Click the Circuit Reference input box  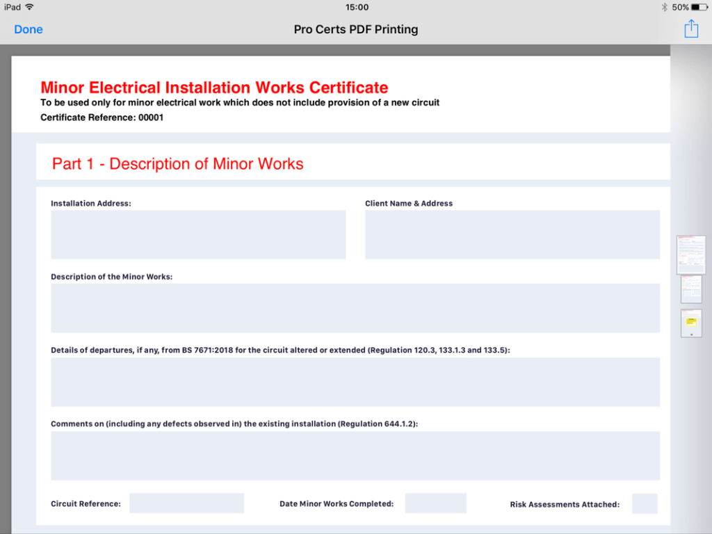click(x=186, y=503)
